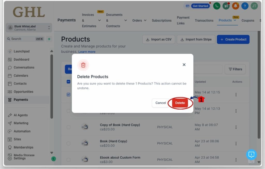The height and width of the screenshot is (169, 265).
Task: Open the Payment Links tab
Action: pos(183,20)
